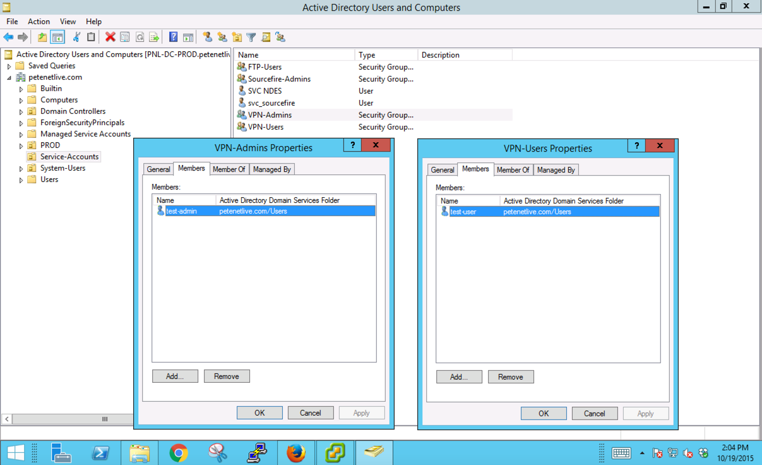The height and width of the screenshot is (465, 762).
Task: Create a new user via toolbar icon
Action: (x=208, y=37)
